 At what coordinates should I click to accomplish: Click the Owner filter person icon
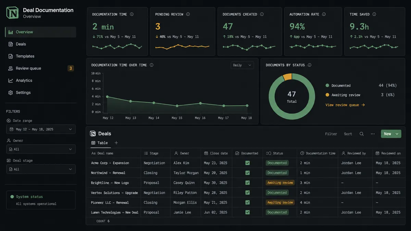point(9,140)
